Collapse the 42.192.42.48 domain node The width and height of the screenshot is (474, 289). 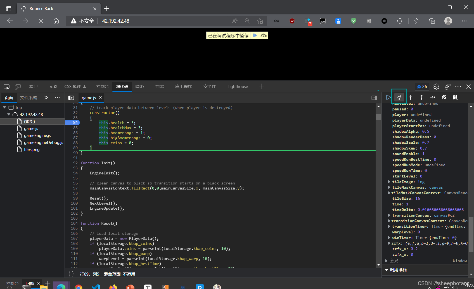tap(9, 114)
